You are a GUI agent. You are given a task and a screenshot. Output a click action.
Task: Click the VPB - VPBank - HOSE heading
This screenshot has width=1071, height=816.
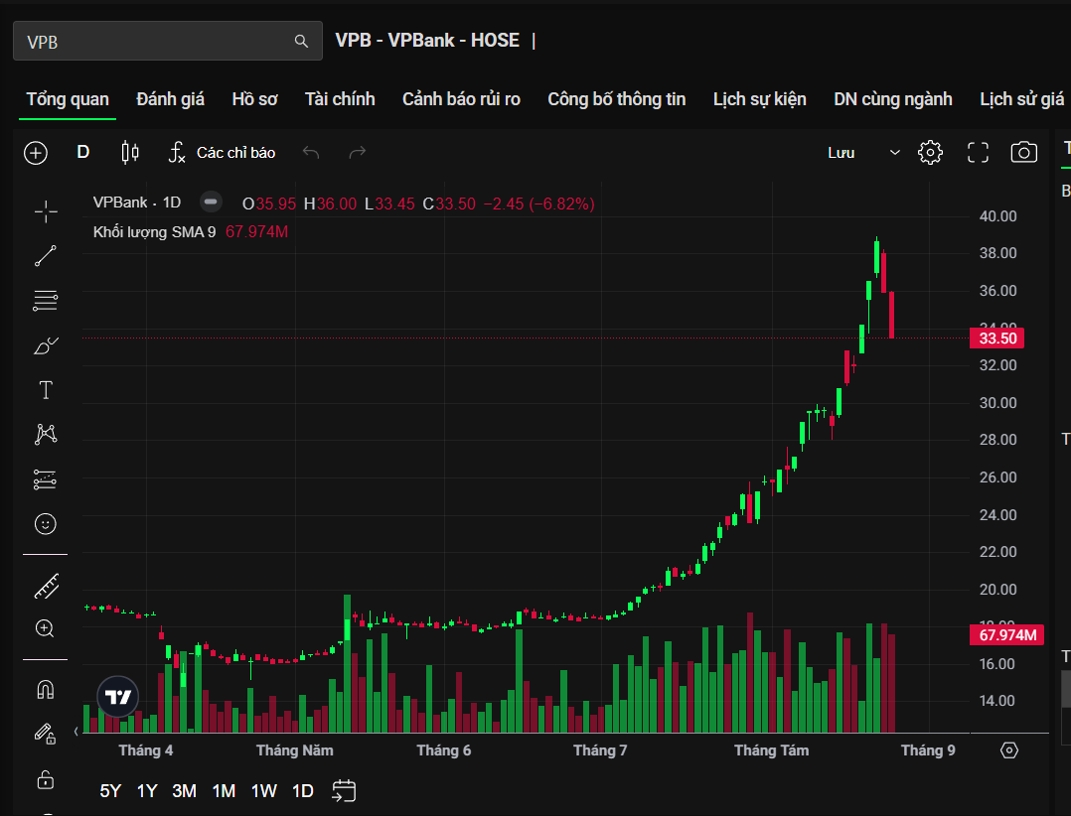pos(427,41)
